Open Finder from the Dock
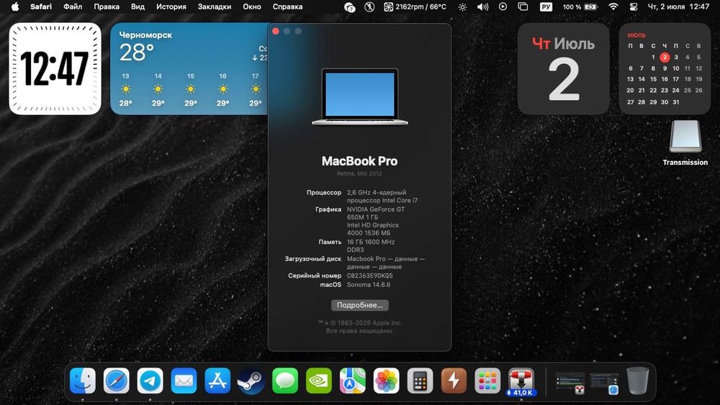The image size is (720, 405). point(83,381)
